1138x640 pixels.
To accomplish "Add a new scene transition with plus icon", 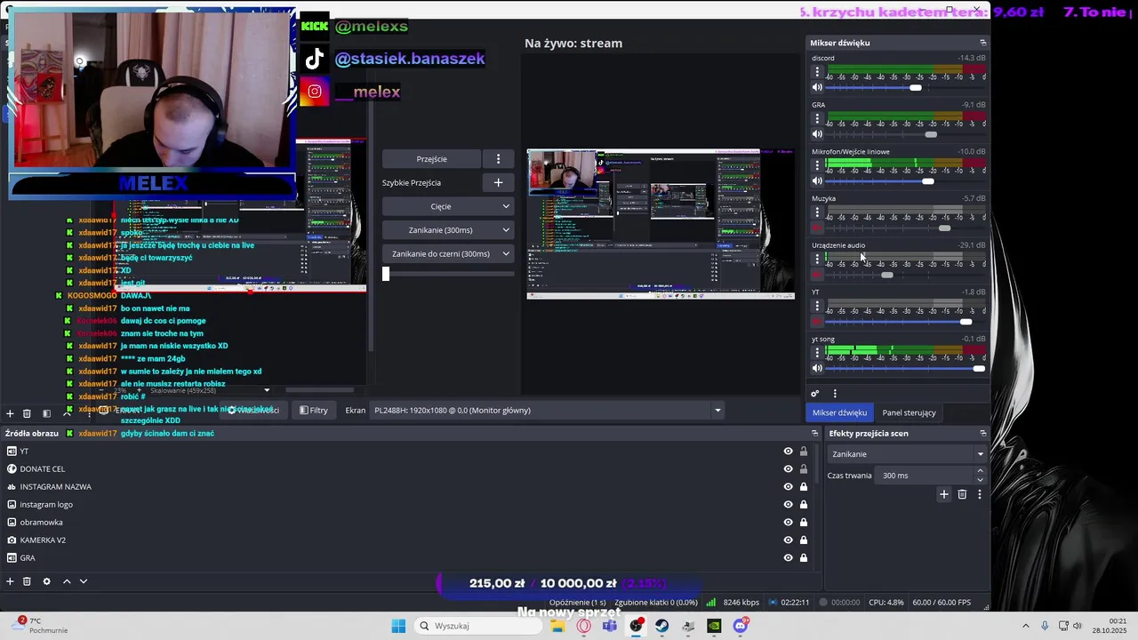I will click(944, 494).
